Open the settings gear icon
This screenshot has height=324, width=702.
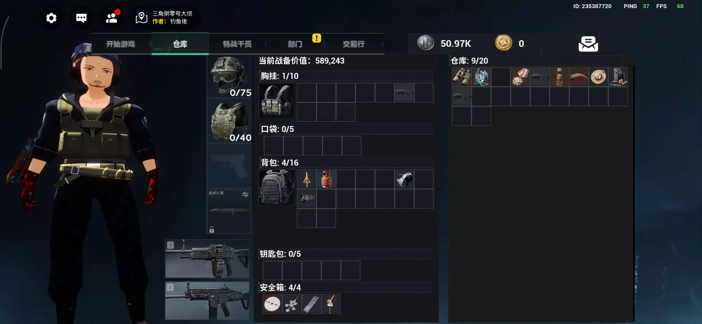(x=51, y=18)
